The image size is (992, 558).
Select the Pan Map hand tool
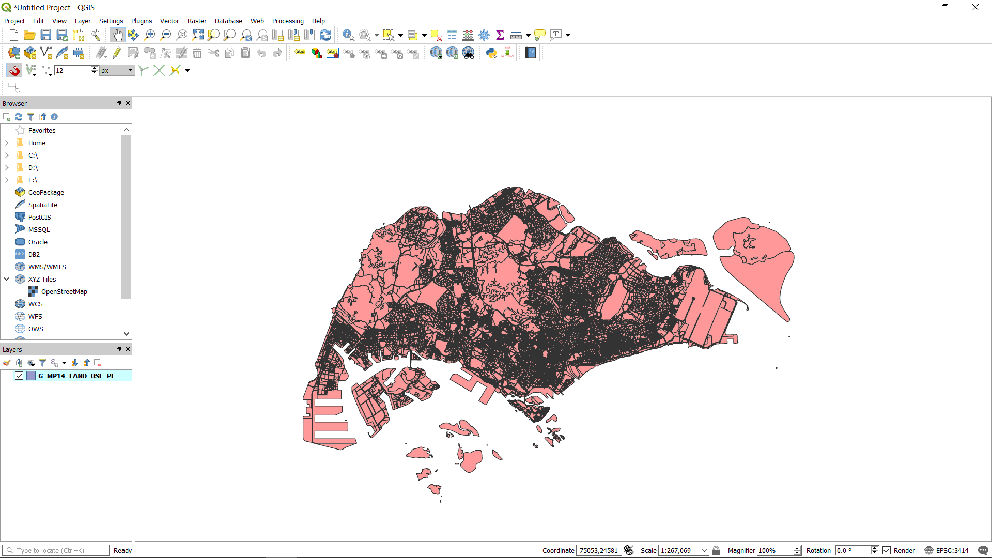117,35
